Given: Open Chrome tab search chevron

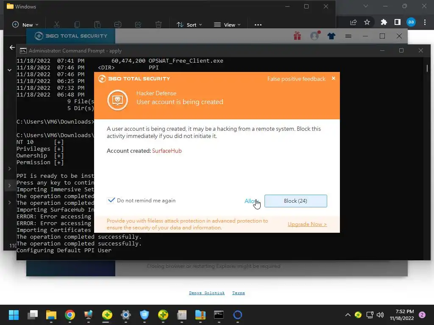Looking at the screenshot, I should coord(366,6).
